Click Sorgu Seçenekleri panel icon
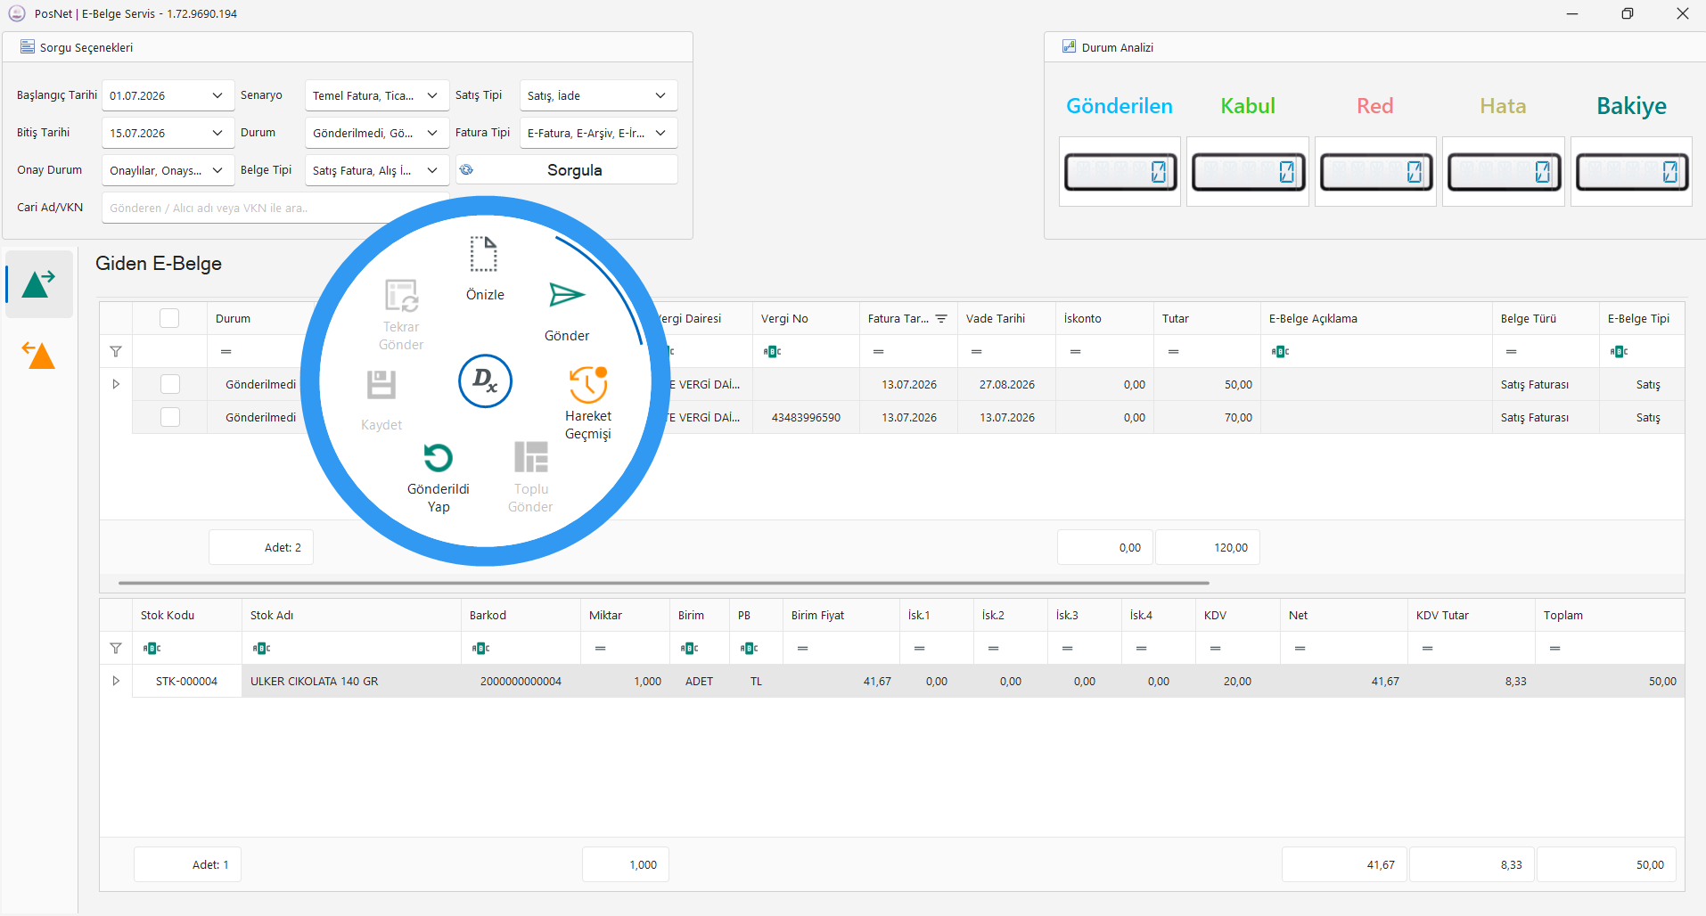Screen dimensions: 1706x916 pos(28,46)
